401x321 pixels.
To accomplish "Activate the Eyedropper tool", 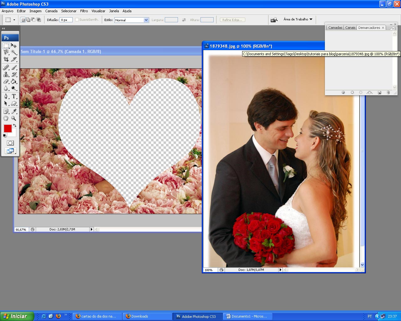I will [x=14, y=111].
